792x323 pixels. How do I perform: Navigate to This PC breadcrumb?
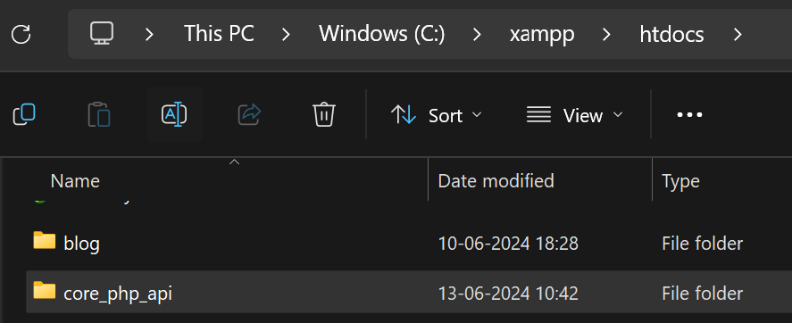pos(219,34)
